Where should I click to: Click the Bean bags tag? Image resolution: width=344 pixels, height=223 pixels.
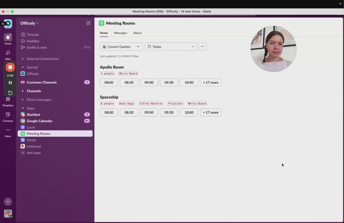(127, 103)
